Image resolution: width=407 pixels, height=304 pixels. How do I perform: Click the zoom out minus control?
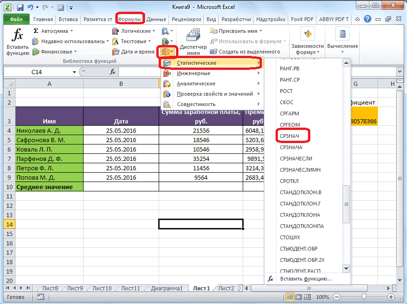(336, 296)
